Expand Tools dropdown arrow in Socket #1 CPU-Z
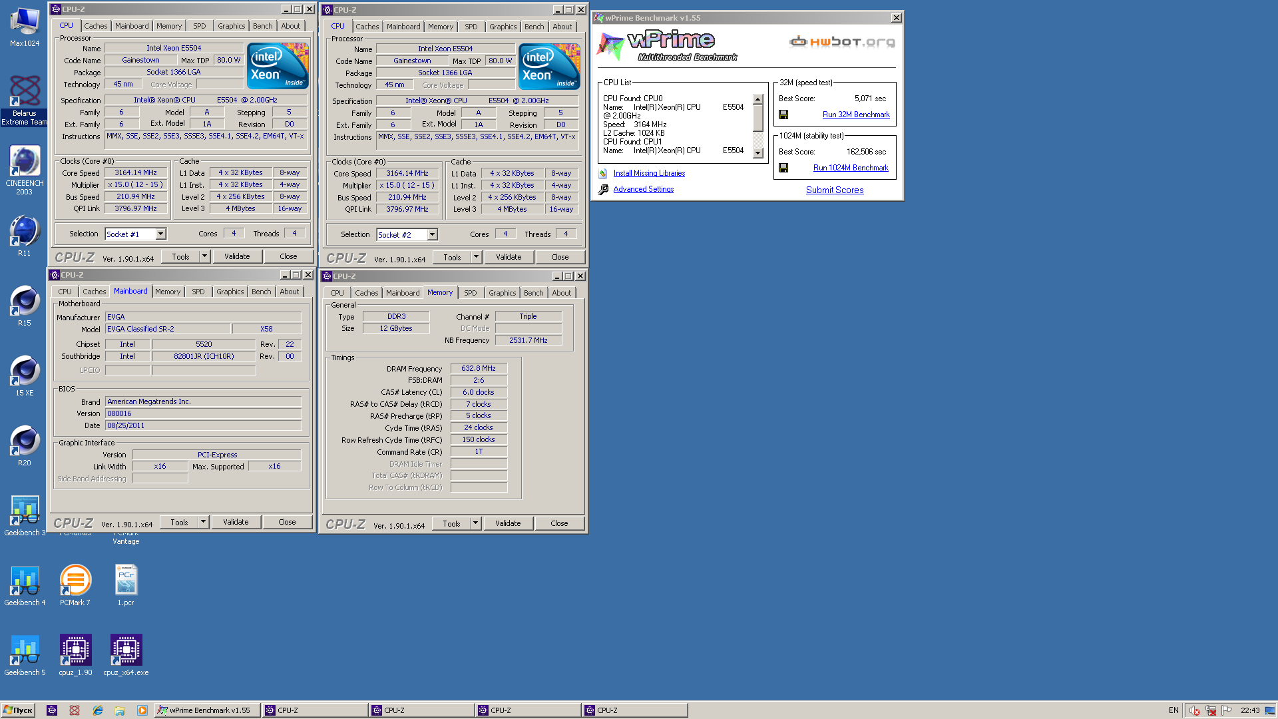This screenshot has width=1278, height=719. coord(205,256)
